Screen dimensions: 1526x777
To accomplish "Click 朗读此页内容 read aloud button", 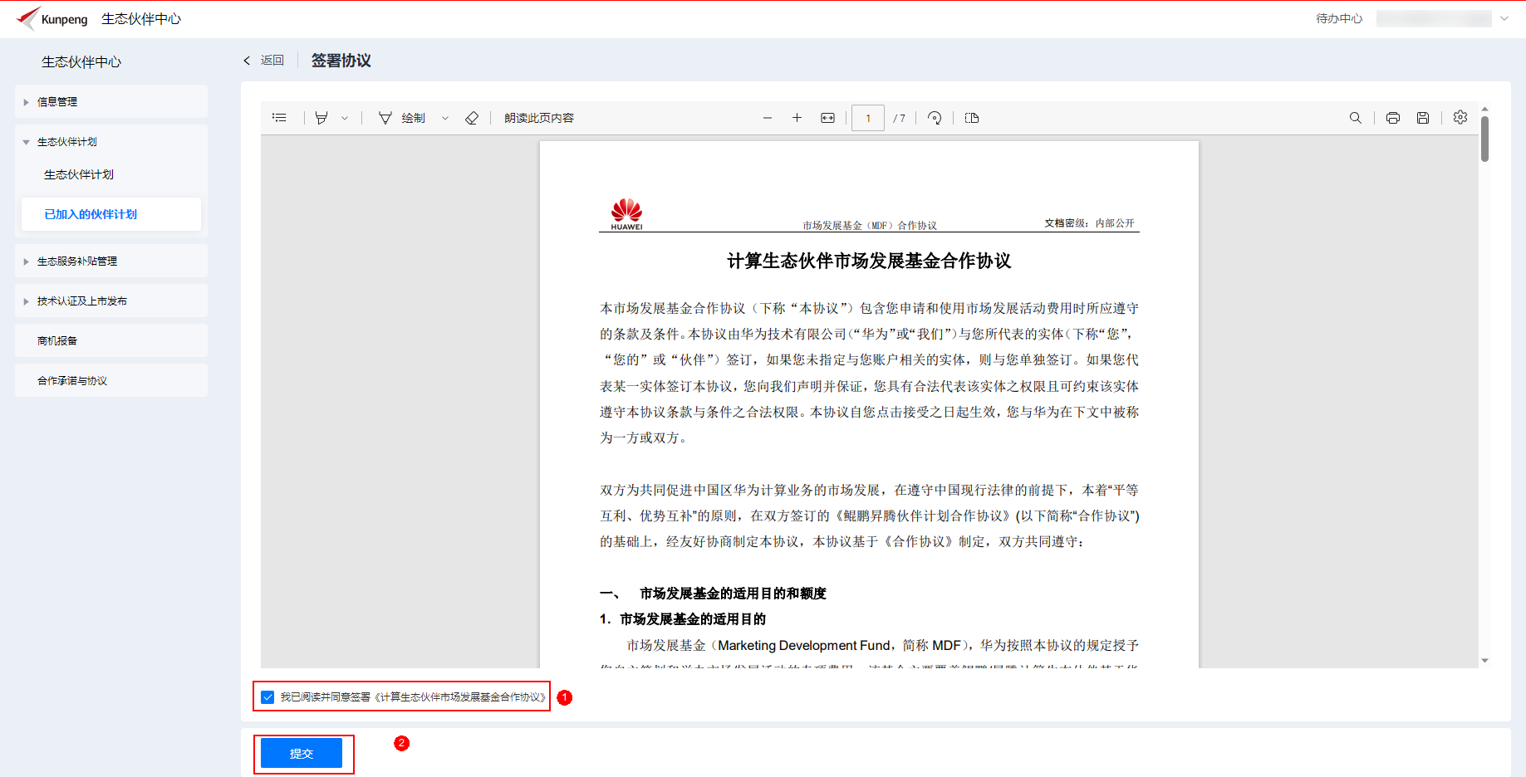I will [539, 118].
